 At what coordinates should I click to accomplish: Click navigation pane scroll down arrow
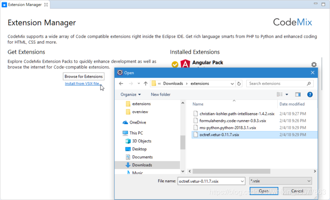(183, 171)
